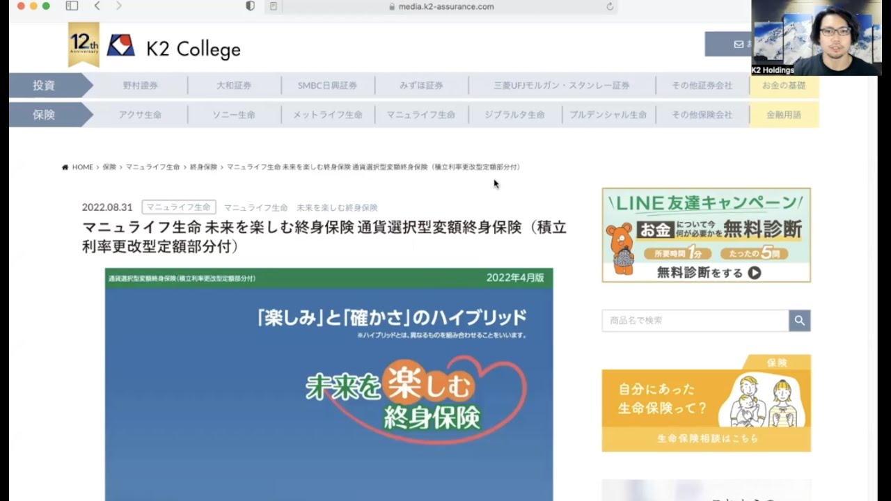Toggle the Safari sidebar icon
Viewport: 891px width, 501px height.
[x=72, y=6]
